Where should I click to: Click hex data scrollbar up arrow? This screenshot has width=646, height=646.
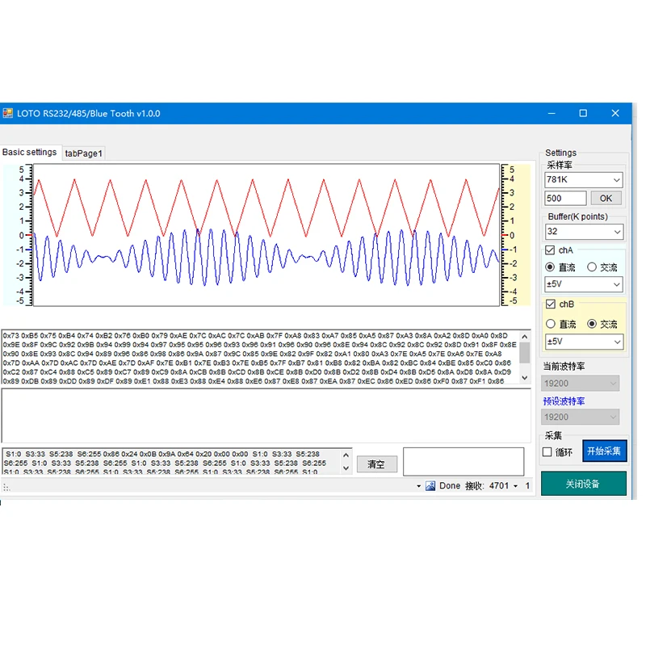click(x=524, y=337)
